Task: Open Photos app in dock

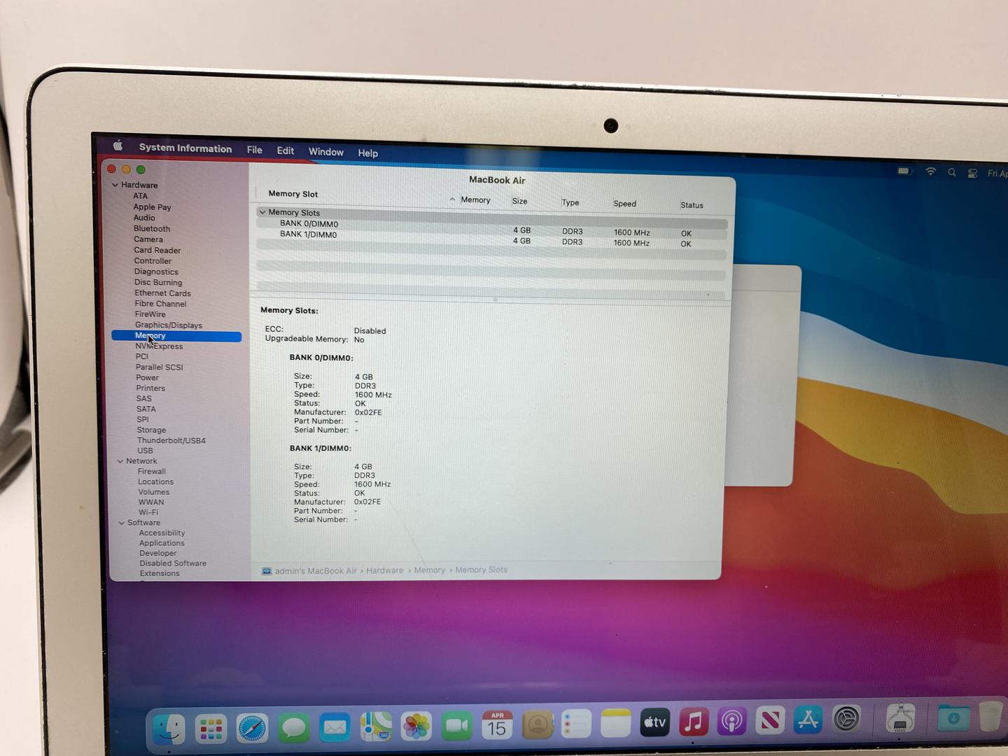Action: [416, 727]
